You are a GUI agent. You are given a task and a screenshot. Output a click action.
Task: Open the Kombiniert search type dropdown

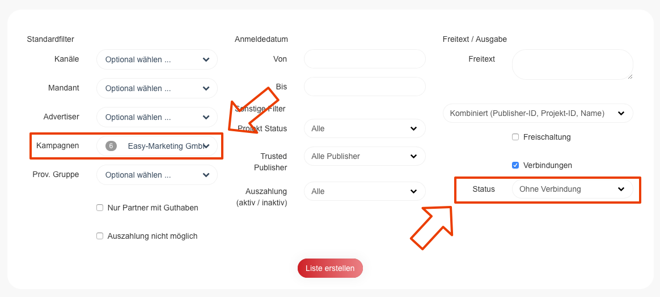pyautogui.click(x=538, y=113)
